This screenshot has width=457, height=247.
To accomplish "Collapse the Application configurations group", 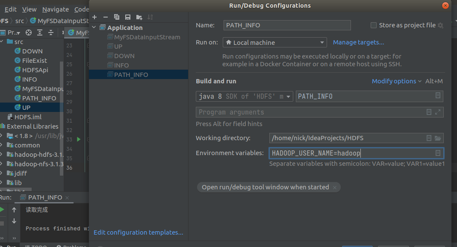I will 94,27.
